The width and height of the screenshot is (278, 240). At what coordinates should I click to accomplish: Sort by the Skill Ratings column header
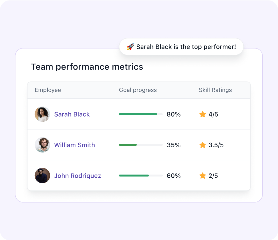[215, 90]
